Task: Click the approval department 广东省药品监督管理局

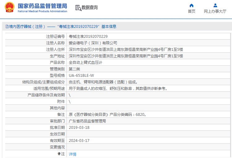Action: pos(87,121)
